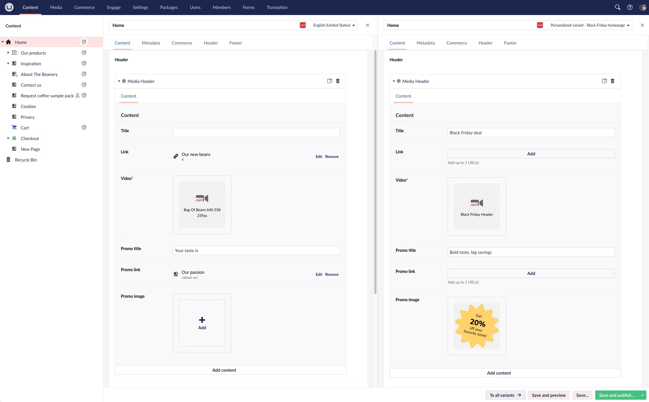The width and height of the screenshot is (649, 402).
Task: Select the Black Friday Header video thumbnail
Action: tap(476, 206)
